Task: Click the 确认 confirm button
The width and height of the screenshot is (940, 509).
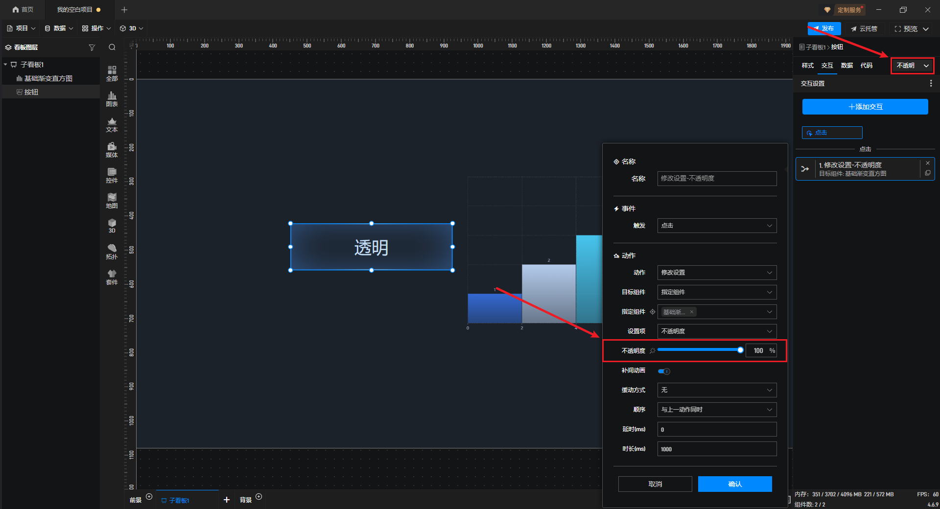Action: pyautogui.click(x=734, y=484)
